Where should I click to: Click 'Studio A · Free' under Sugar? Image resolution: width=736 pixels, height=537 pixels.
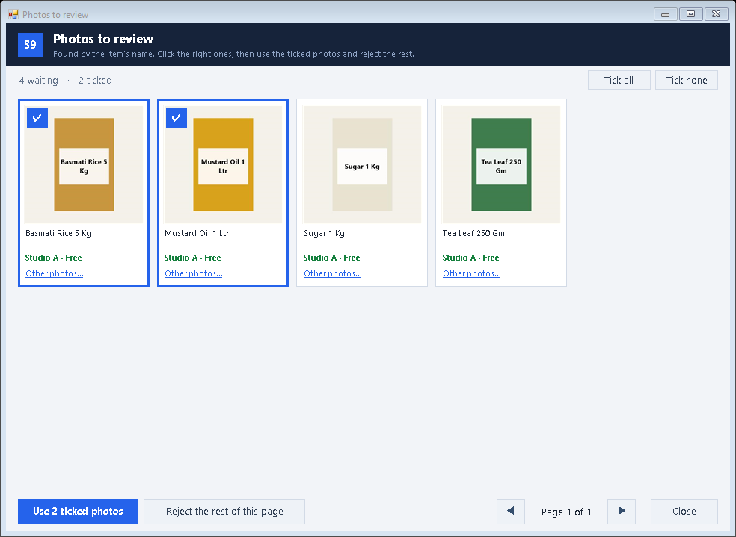coord(332,258)
